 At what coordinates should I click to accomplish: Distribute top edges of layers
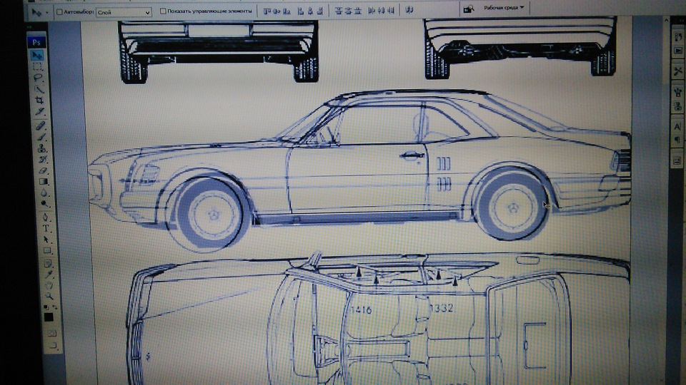338,11
